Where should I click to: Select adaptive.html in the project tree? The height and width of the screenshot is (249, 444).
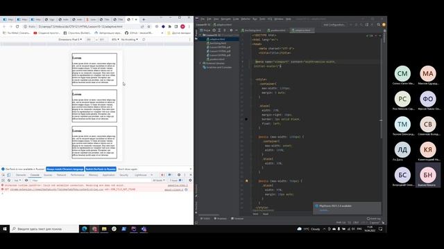pos(217,39)
